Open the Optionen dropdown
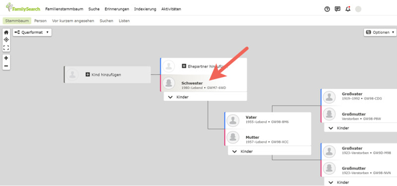This screenshot has height=186, width=397. pyautogui.click(x=380, y=32)
